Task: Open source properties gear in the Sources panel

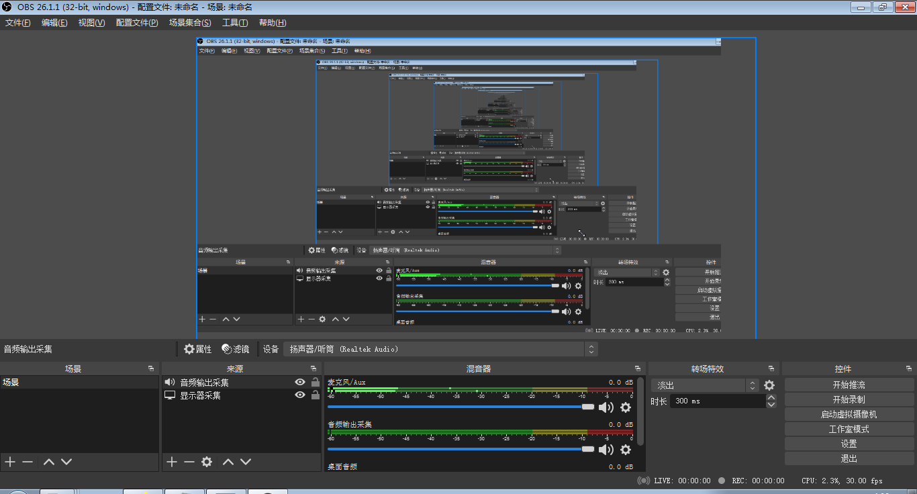Action: (207, 462)
